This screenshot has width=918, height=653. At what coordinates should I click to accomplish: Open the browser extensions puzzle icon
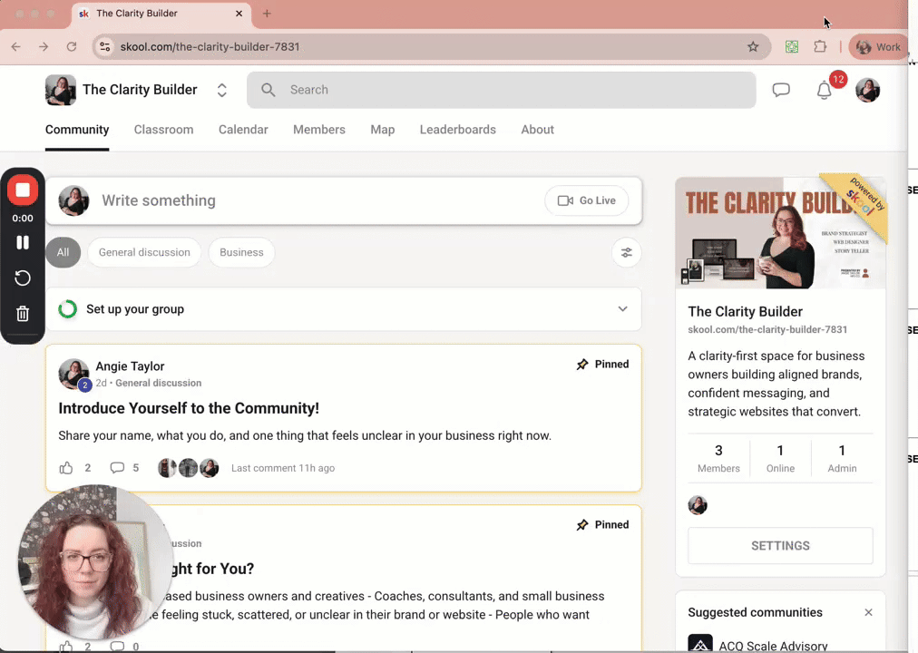(820, 47)
